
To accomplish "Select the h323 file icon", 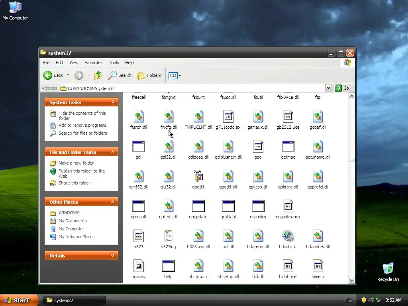I will pos(138,236).
